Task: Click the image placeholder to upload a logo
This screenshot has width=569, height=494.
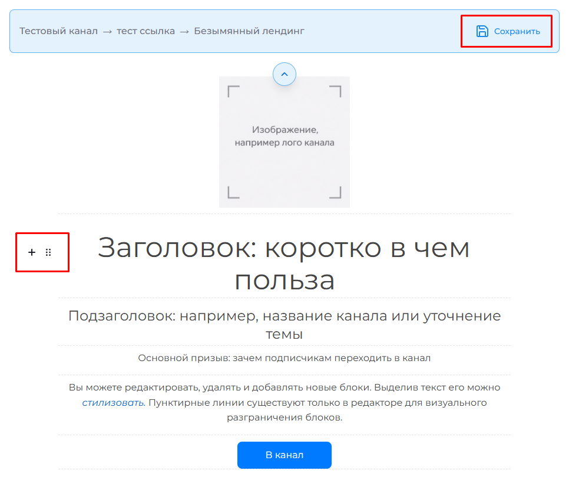Action: pyautogui.click(x=284, y=142)
